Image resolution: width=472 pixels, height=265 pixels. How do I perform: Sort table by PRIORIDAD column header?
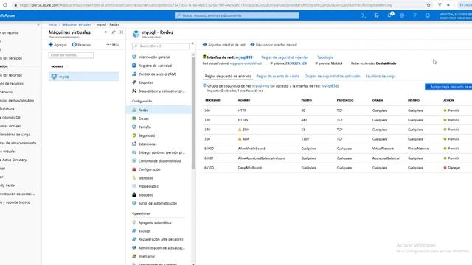pyautogui.click(x=212, y=100)
